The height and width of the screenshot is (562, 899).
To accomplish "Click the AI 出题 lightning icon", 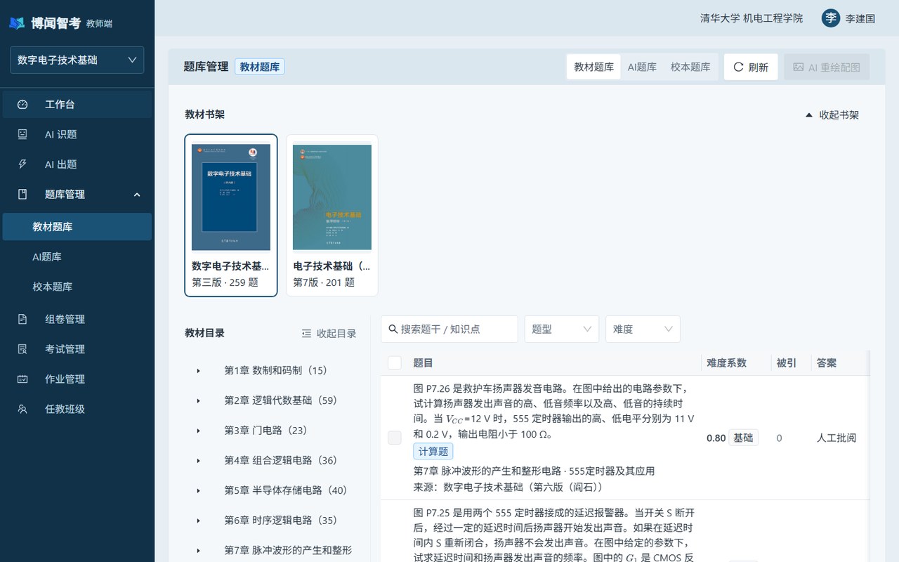I will pos(22,164).
